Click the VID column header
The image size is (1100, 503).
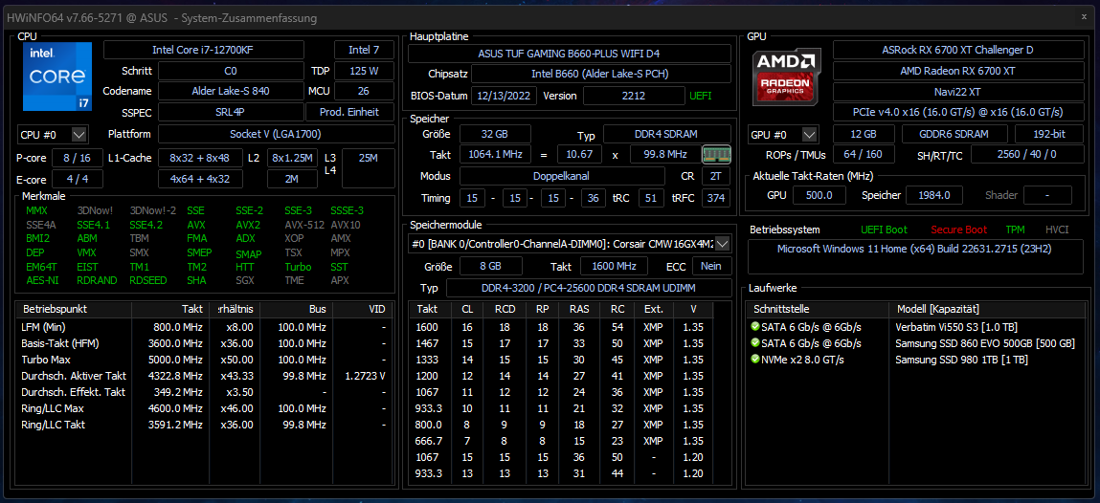(362, 309)
